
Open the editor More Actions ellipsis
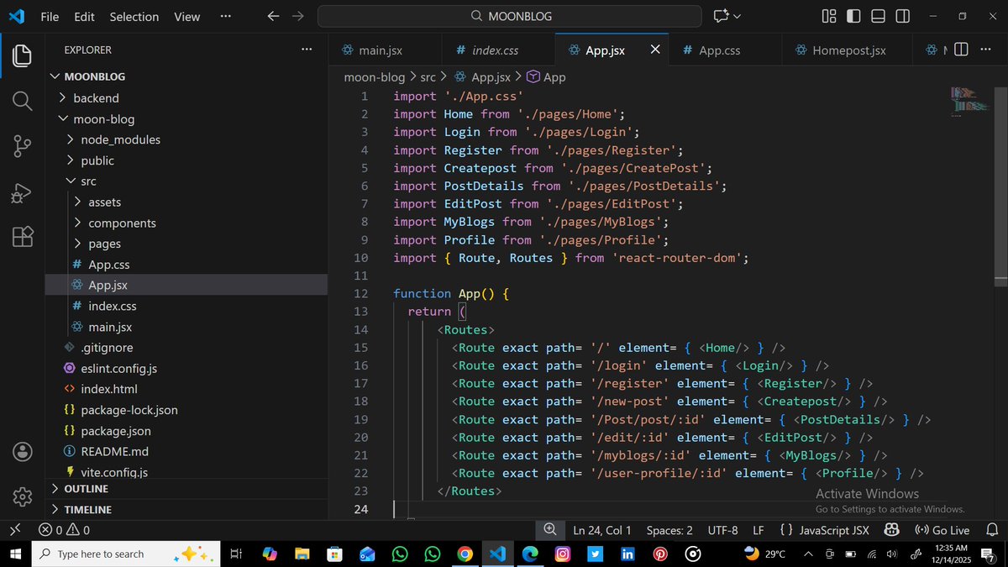(x=984, y=50)
